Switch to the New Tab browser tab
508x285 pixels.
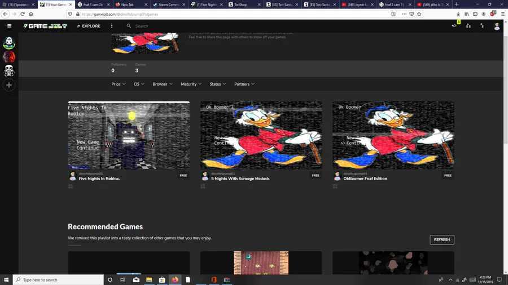click(x=132, y=5)
